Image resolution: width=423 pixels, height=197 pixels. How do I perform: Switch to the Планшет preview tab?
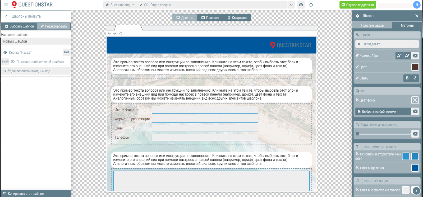pos(210,18)
